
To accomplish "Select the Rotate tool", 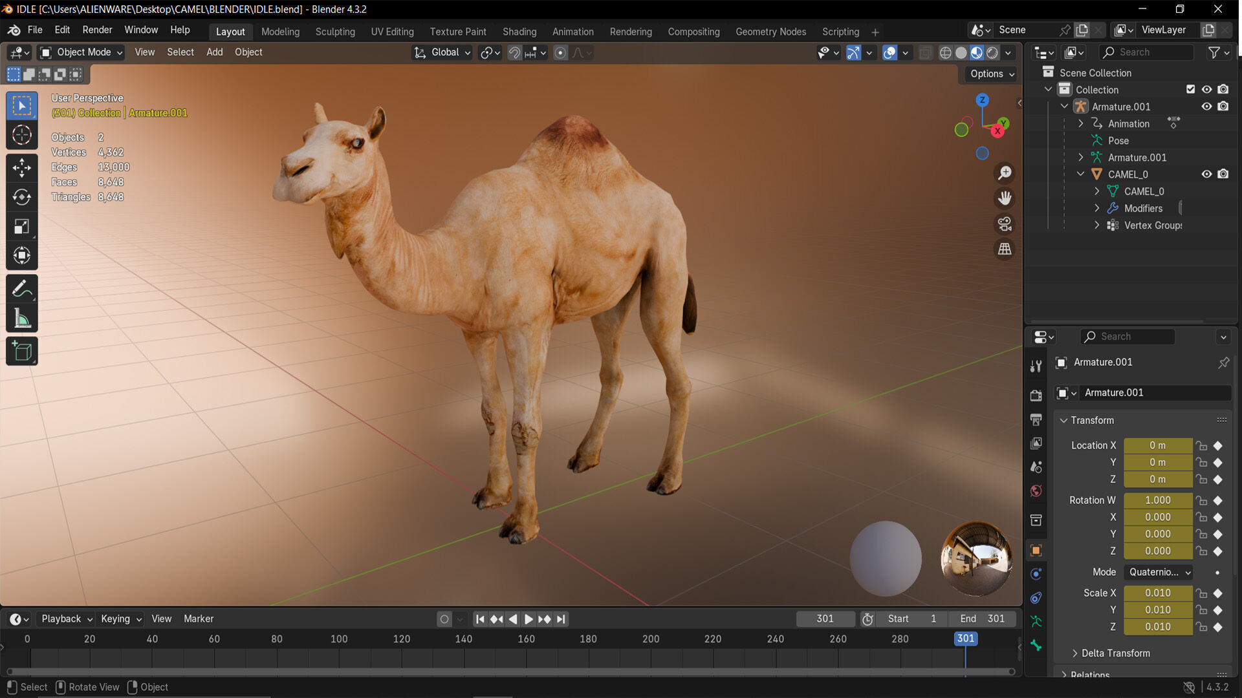I will 22,196.
